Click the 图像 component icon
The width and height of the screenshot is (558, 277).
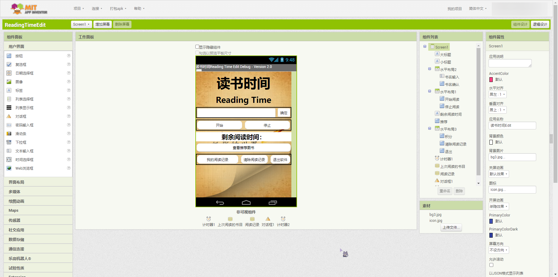(x=9, y=82)
